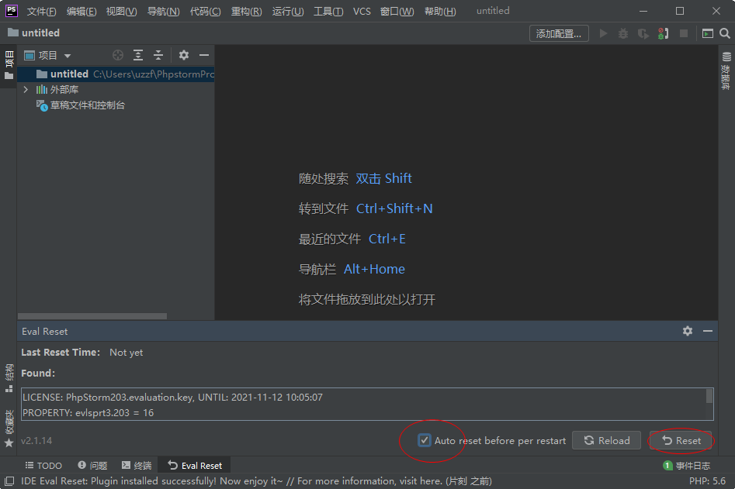
Task: Open the TODO tool window tab
Action: (x=43, y=466)
